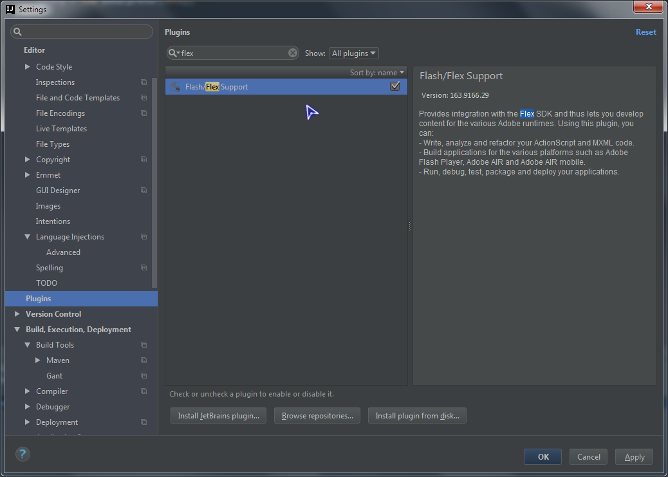Click the project-level icon beside Language Injections
This screenshot has width=668, height=477.
144,237
